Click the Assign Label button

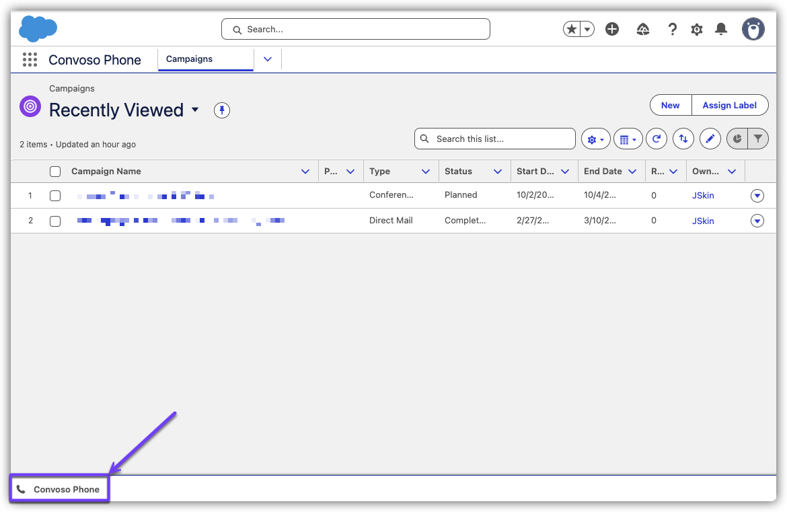(x=730, y=105)
